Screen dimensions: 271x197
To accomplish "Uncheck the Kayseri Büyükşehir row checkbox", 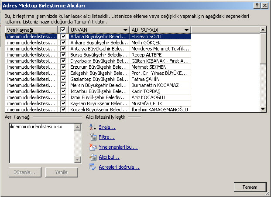I will click(63, 104).
